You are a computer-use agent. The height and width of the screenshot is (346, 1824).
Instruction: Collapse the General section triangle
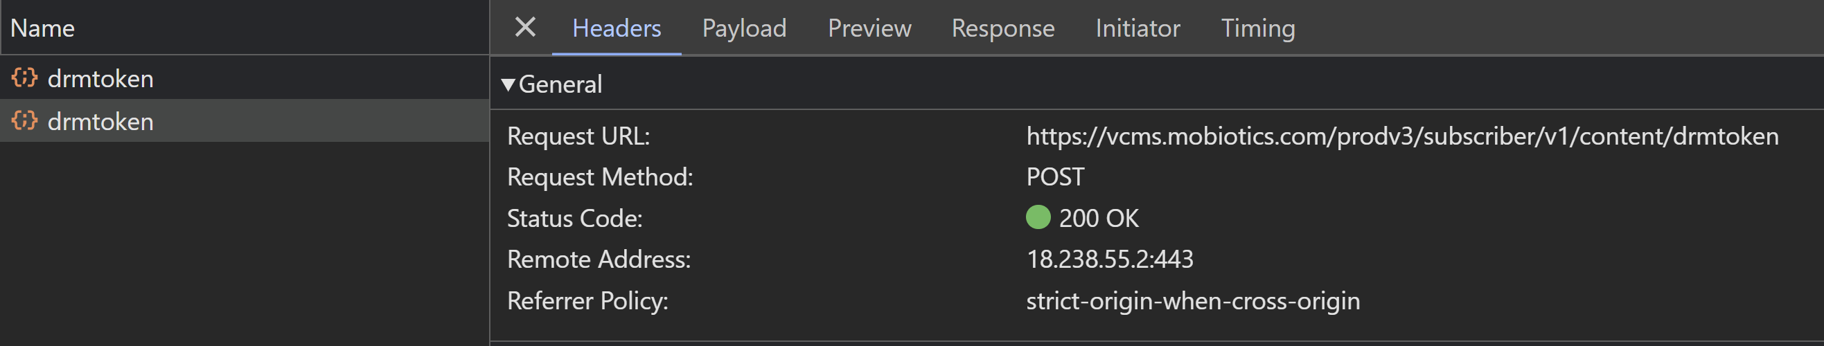click(508, 85)
